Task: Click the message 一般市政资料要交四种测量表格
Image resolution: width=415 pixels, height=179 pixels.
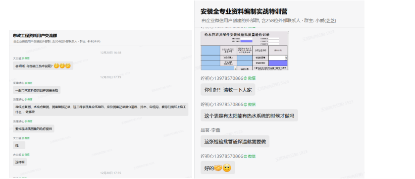Action: (37, 90)
